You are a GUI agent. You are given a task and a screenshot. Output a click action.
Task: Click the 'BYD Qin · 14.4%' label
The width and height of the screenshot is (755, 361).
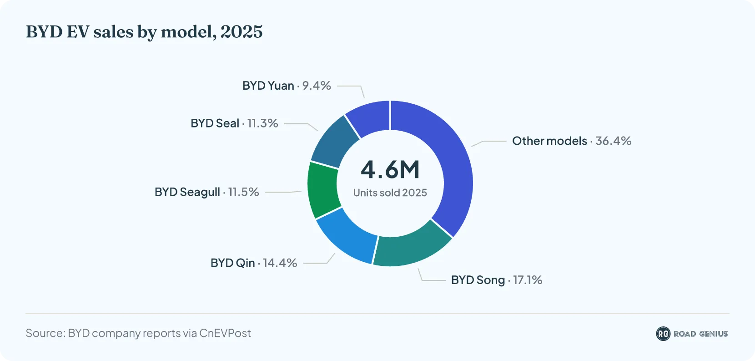click(254, 263)
